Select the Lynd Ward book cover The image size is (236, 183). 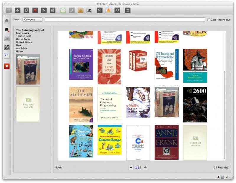click(109, 66)
